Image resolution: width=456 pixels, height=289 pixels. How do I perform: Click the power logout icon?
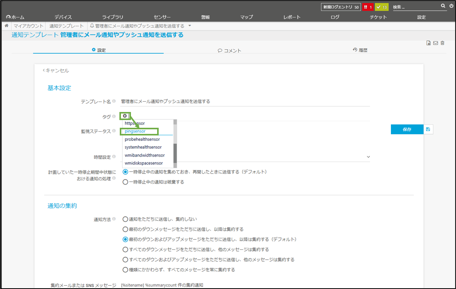[451, 6]
